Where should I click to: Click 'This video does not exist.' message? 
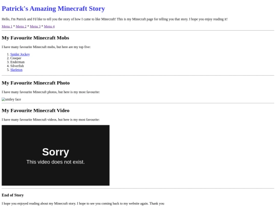point(56,162)
